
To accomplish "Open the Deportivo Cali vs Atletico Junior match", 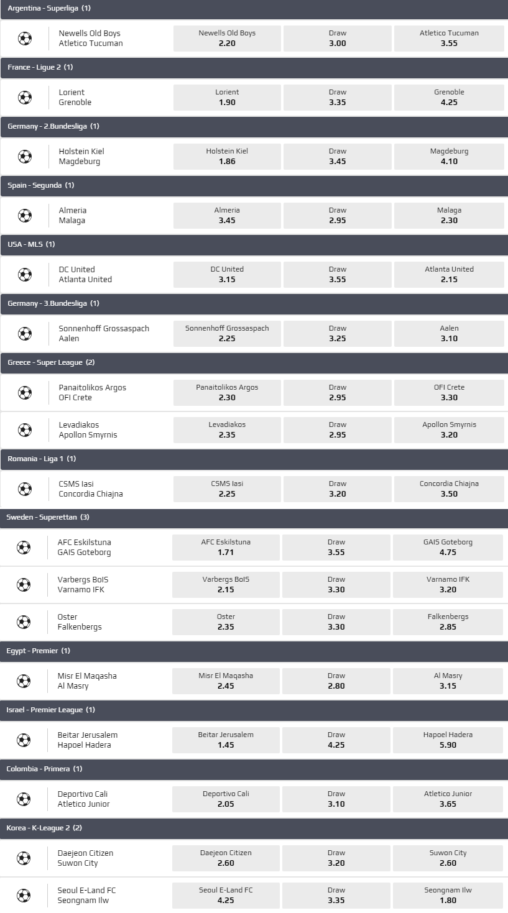I will [84, 799].
